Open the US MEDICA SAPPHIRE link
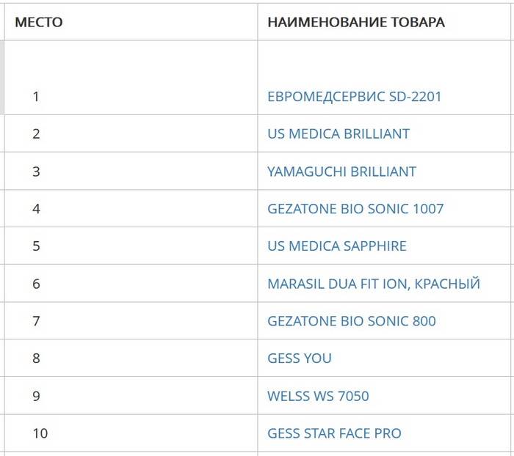The image size is (514, 456). [x=336, y=246]
